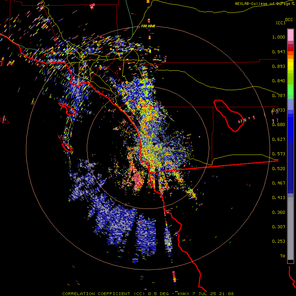Image resolution: width=296 pixels, height=296 pixels.
Task: Click the CORRELATION COEFFICIENT caption text
Action: (96, 294)
